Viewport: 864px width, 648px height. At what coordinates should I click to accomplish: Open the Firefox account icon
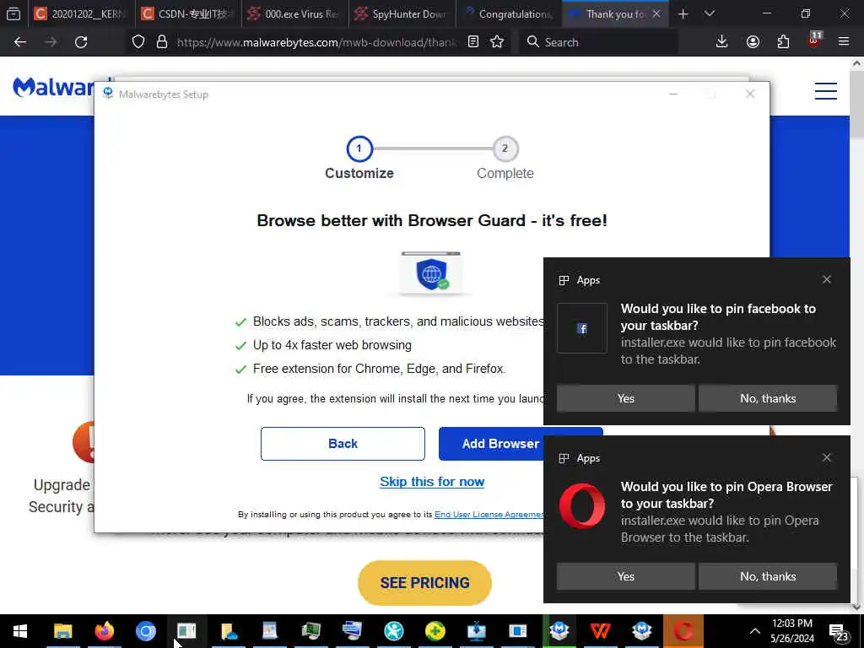point(753,42)
